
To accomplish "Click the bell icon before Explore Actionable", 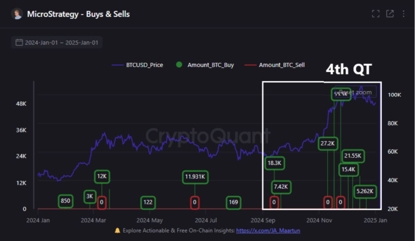I will [118, 231].
